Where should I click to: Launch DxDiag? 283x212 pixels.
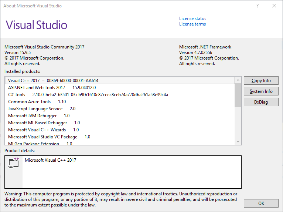(261, 102)
